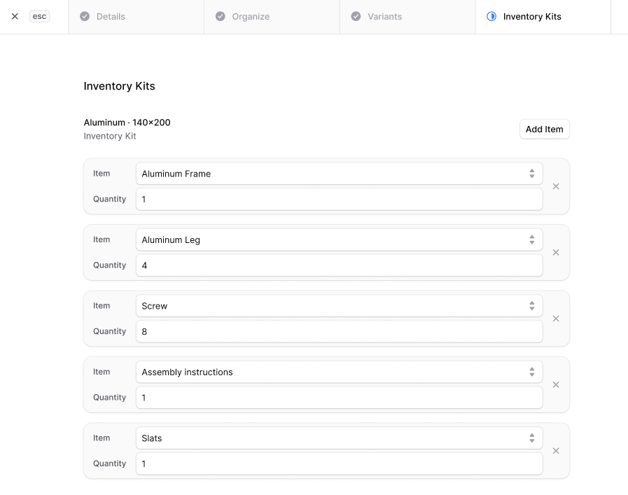Click the Inventory Kit subtitle text
Image resolution: width=628 pixels, height=495 pixels.
[x=110, y=136]
